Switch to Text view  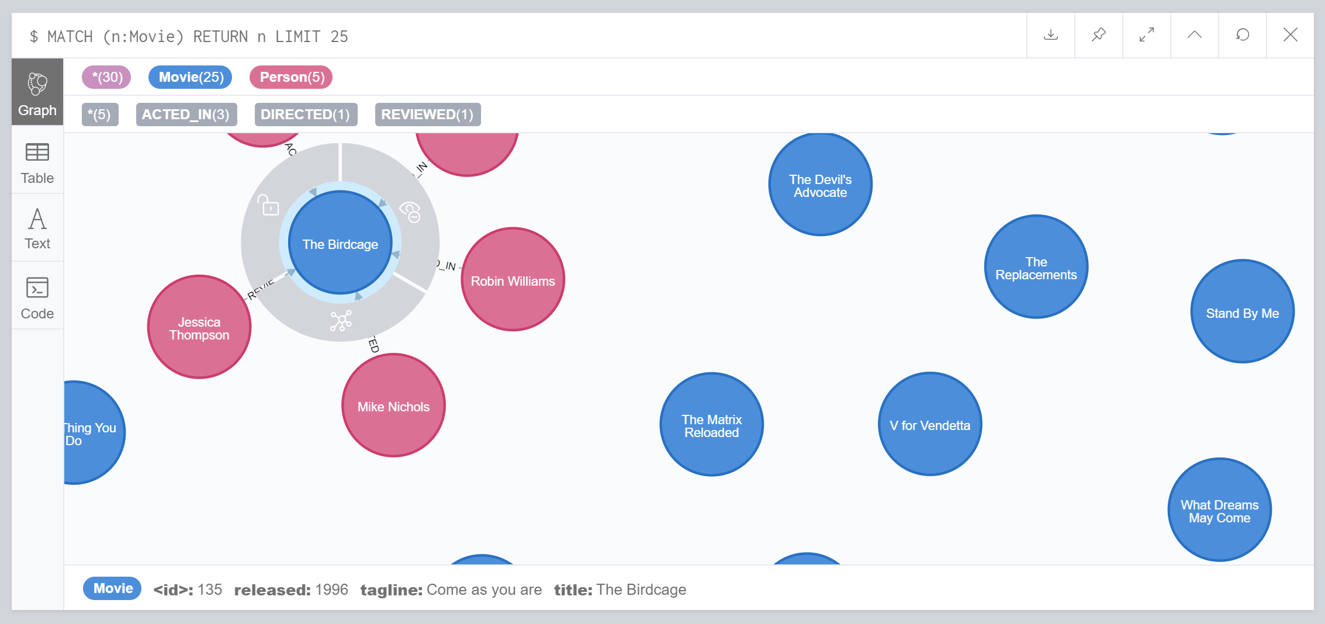pyautogui.click(x=37, y=229)
